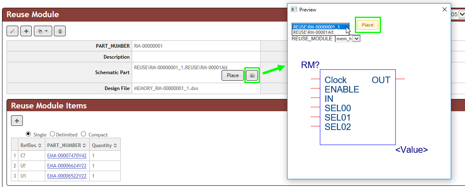465x187 pixels.
Task: Select REUSE\RM-00001Alt in the Preview list
Action: 321,32
